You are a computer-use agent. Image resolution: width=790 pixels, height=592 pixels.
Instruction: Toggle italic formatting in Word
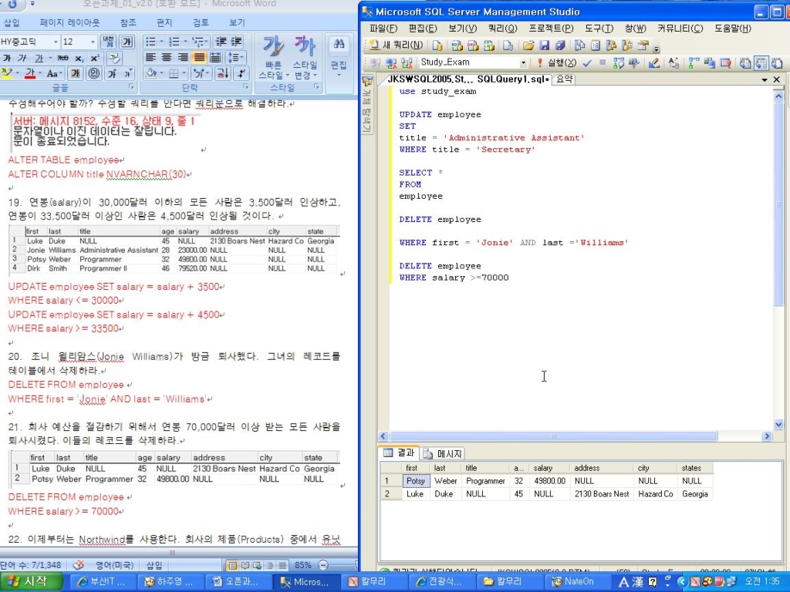[22, 58]
